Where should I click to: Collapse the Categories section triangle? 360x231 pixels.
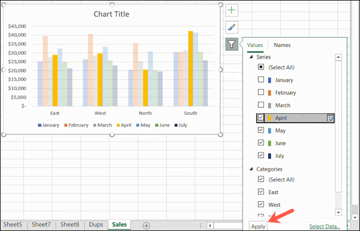pyautogui.click(x=251, y=169)
